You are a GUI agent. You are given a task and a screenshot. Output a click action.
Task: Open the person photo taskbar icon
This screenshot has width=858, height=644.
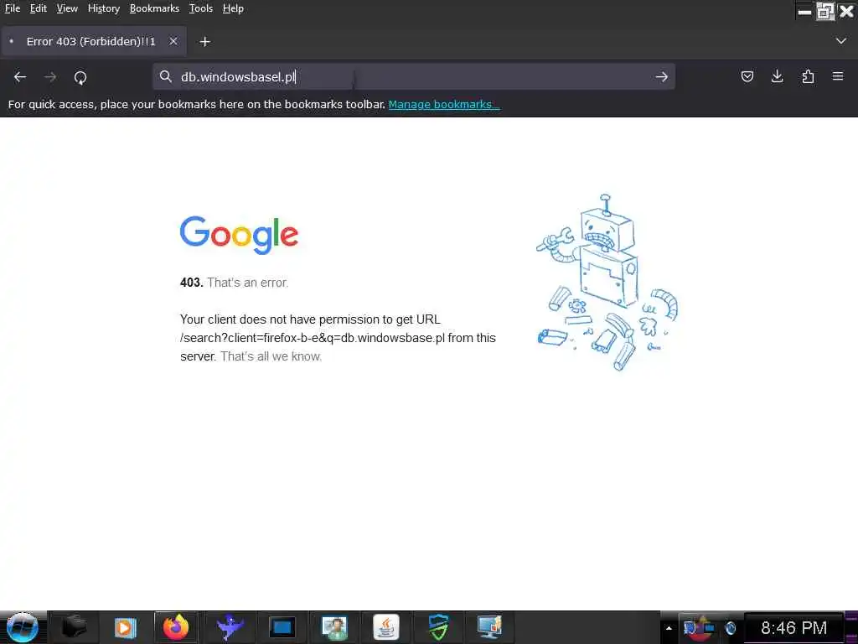pyautogui.click(x=333, y=627)
